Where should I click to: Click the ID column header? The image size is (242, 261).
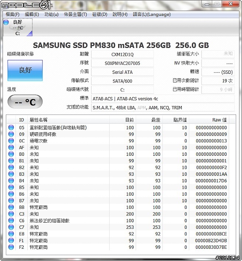(x=22, y=120)
